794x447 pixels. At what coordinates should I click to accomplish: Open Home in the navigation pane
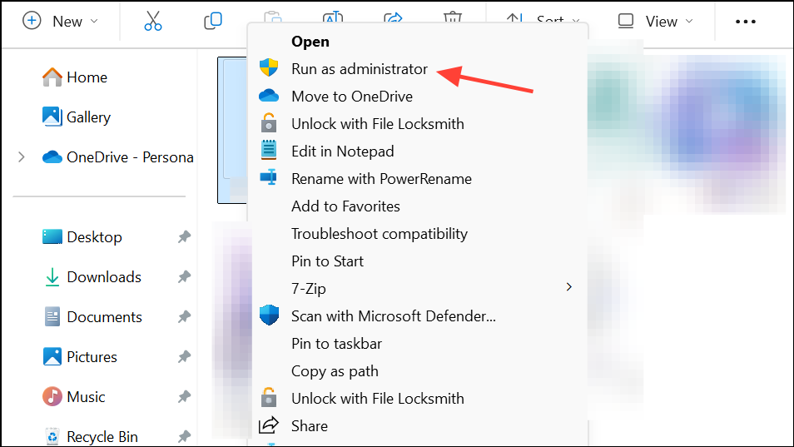pyautogui.click(x=87, y=77)
